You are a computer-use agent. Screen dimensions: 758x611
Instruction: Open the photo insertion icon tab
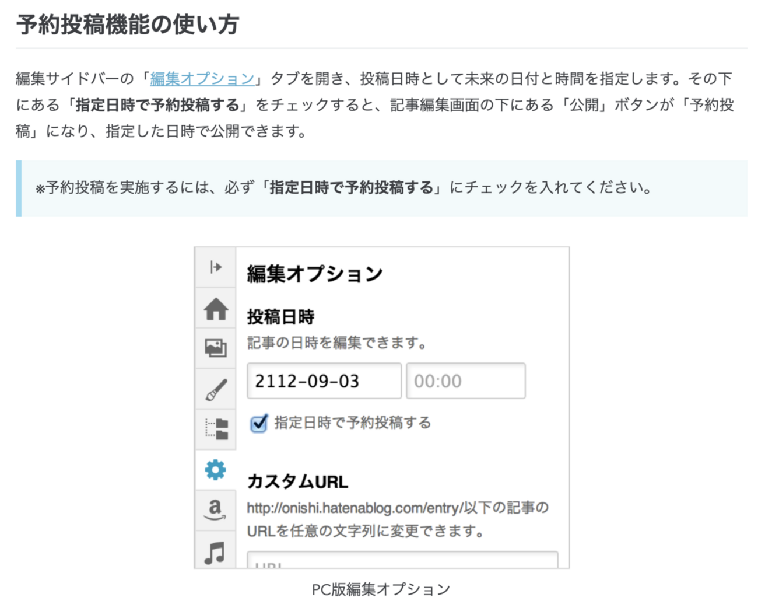pos(216,348)
